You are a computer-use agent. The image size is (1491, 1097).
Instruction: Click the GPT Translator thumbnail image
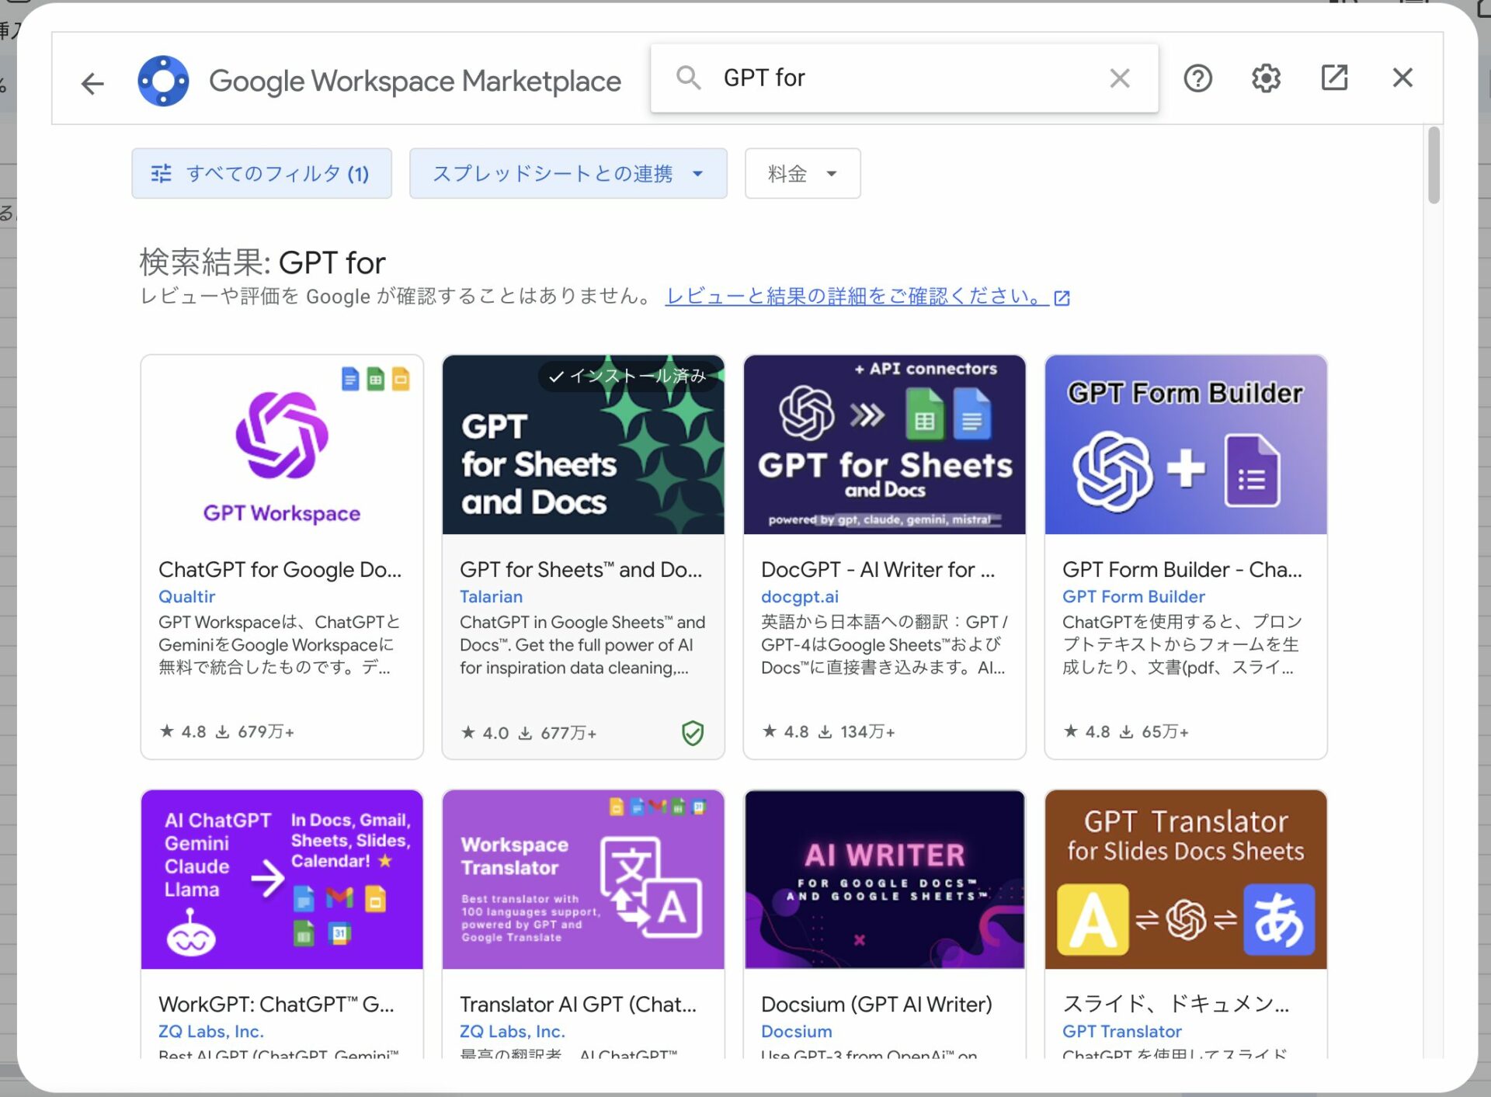(x=1186, y=879)
